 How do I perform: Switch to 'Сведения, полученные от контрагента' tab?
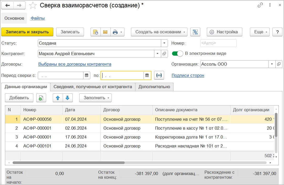(93, 87)
